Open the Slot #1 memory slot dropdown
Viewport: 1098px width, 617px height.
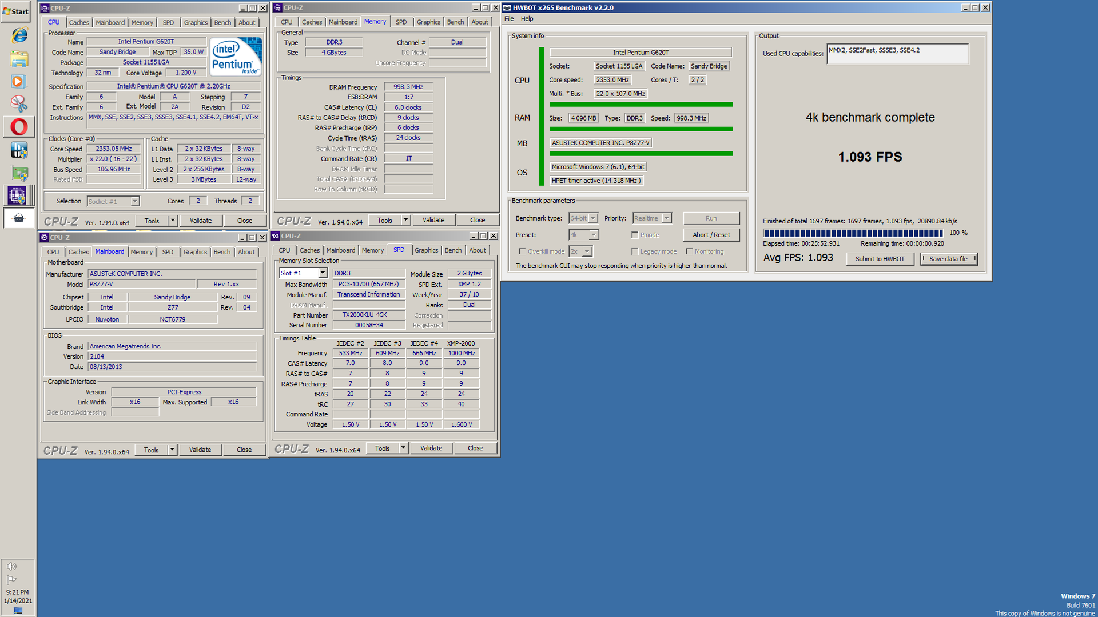click(323, 273)
